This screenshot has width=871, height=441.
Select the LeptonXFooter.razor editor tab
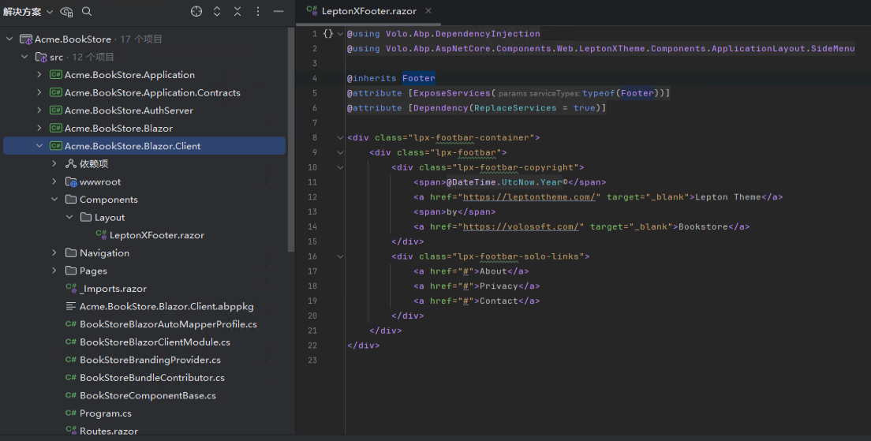coord(368,11)
